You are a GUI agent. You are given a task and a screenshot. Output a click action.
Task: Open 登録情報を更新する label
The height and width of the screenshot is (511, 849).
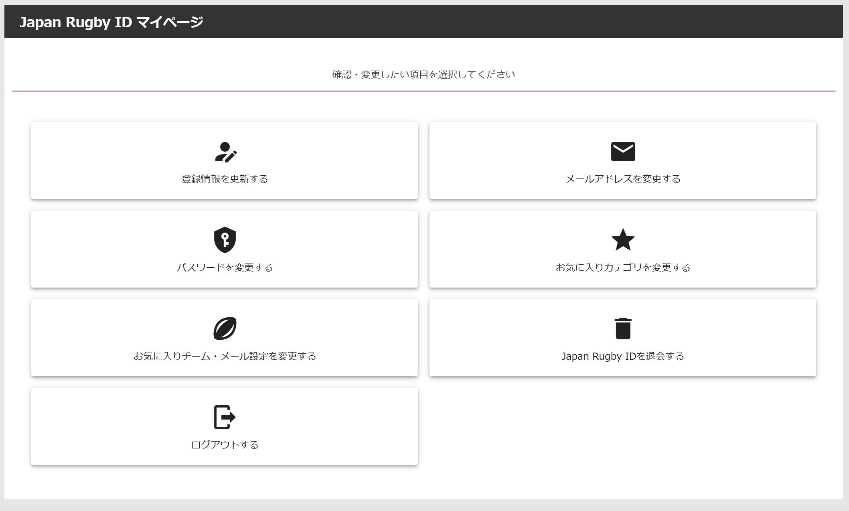pyautogui.click(x=225, y=179)
